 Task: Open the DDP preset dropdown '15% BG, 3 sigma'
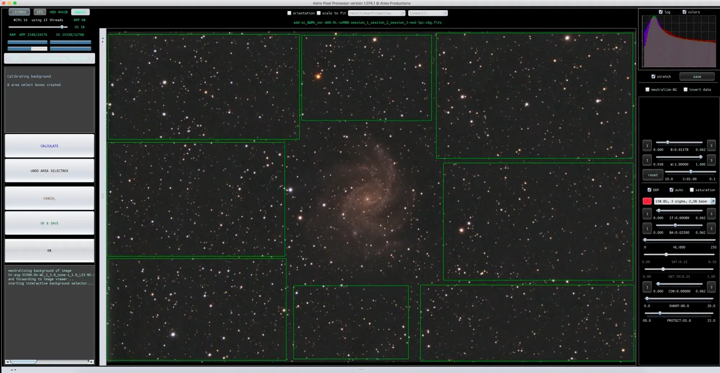click(x=684, y=201)
